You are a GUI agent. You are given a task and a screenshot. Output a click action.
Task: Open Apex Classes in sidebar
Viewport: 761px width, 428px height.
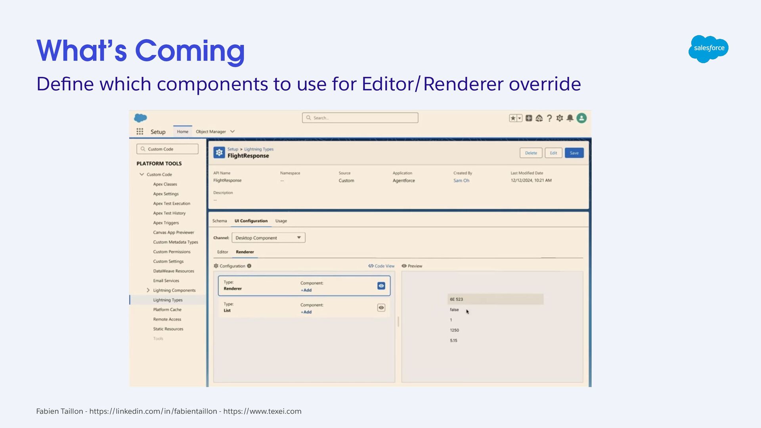165,184
